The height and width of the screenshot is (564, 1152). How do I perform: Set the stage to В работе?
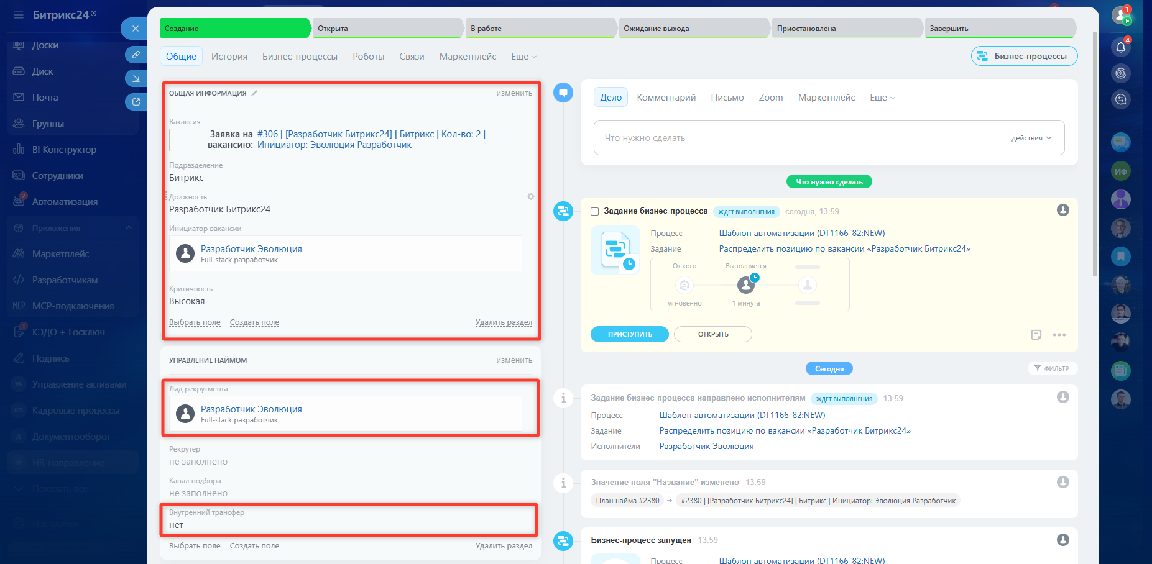click(x=541, y=29)
